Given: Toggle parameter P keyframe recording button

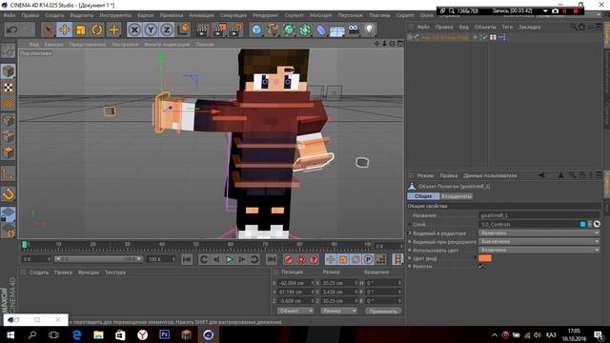Looking at the screenshot, I should tap(368, 259).
